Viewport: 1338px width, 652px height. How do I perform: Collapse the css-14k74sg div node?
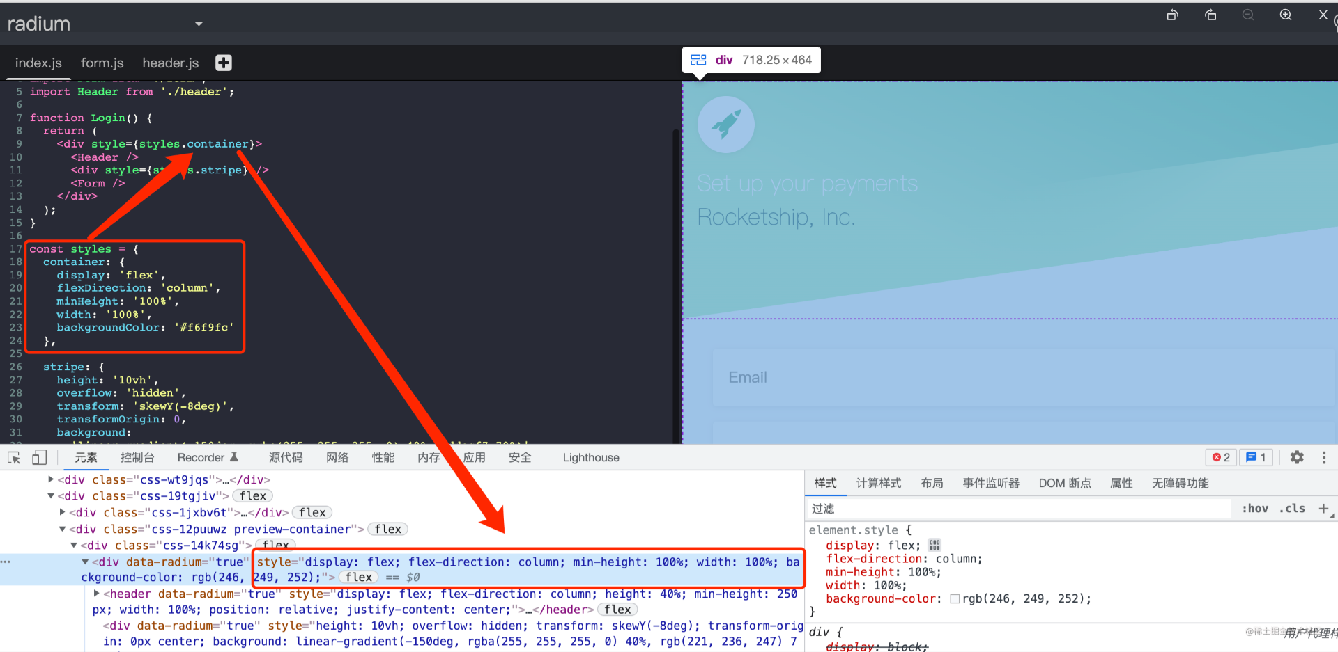(x=73, y=545)
